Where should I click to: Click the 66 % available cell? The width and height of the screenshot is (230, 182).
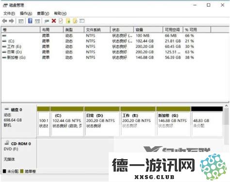coord(189,35)
